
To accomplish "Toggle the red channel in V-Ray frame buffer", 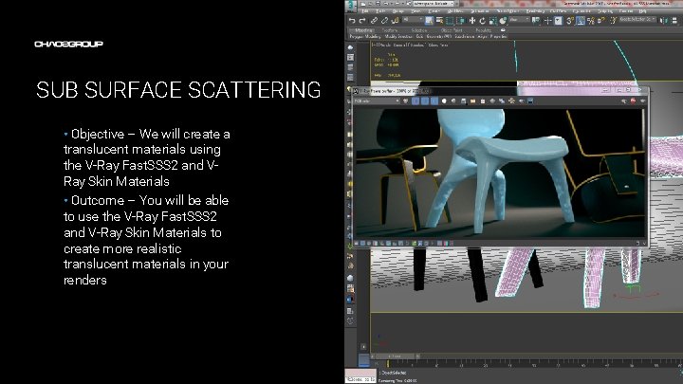I will click(x=415, y=101).
